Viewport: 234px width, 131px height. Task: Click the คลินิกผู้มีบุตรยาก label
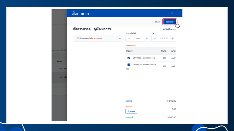pos(170,29)
